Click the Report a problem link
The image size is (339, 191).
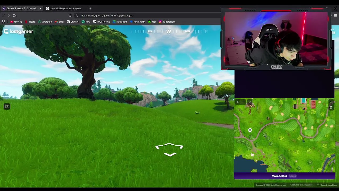(327, 185)
